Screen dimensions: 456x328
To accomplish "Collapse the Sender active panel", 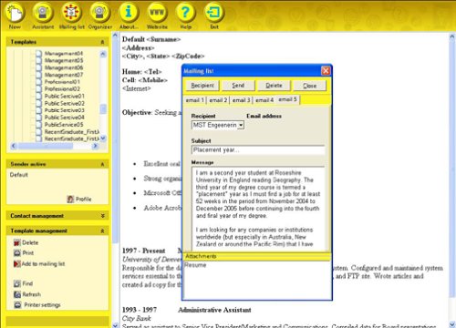I will click(x=102, y=164).
